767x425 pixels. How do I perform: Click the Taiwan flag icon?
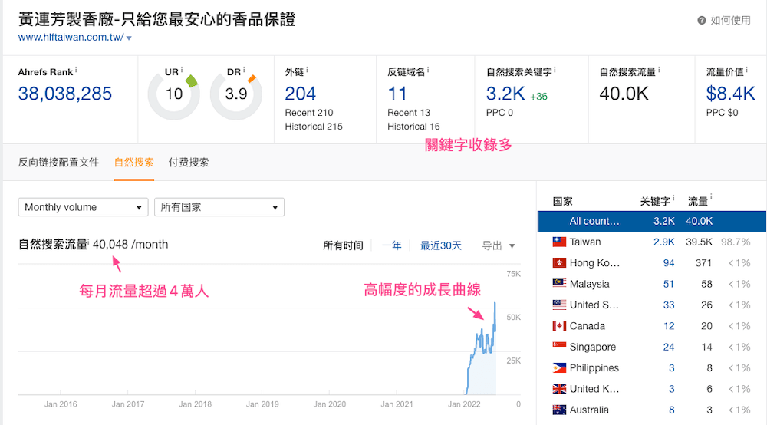point(559,242)
